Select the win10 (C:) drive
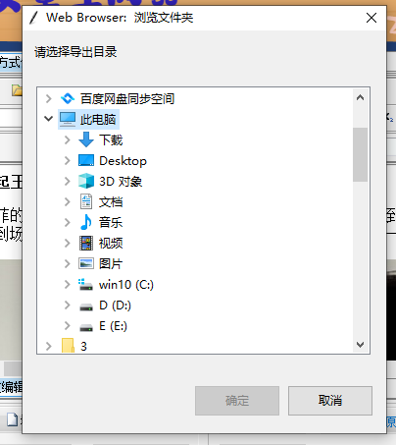 [x=116, y=285]
